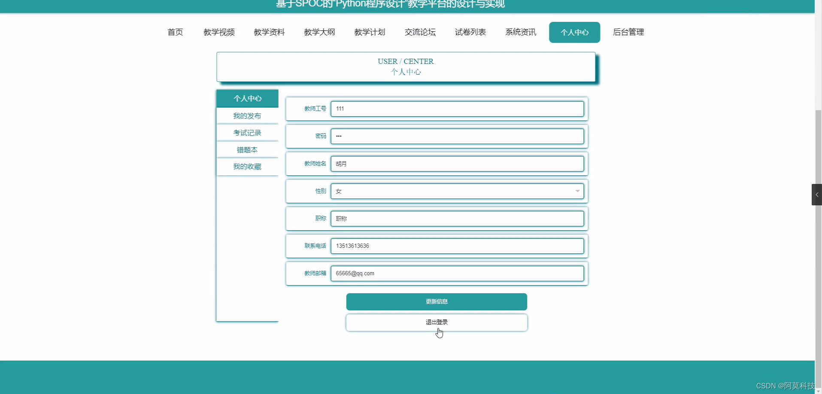Viewport: 822px width, 394px height.
Task: Open the 试卷列表 page
Action: pyautogui.click(x=470, y=32)
